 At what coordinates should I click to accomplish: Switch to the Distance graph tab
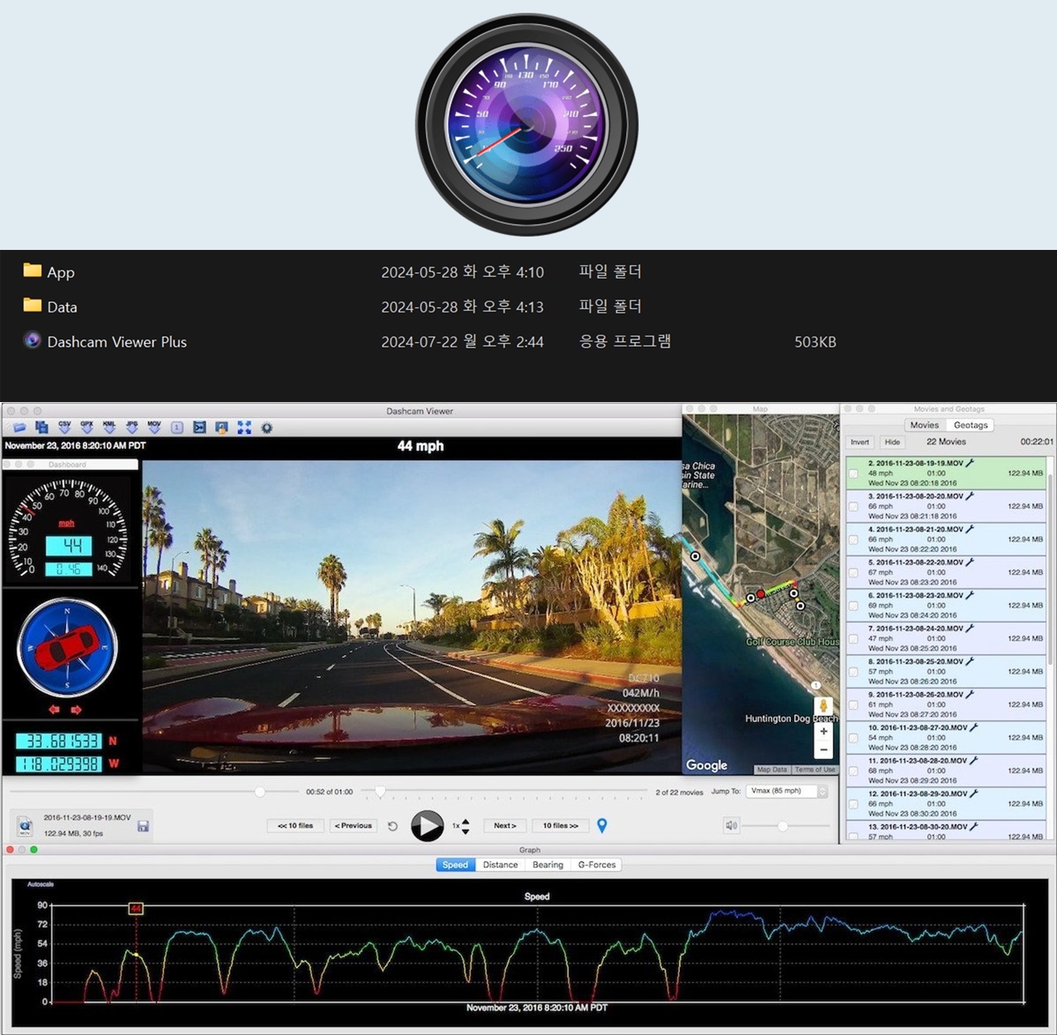[x=501, y=865]
